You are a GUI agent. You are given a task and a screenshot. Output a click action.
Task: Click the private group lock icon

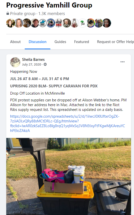click(8, 14)
